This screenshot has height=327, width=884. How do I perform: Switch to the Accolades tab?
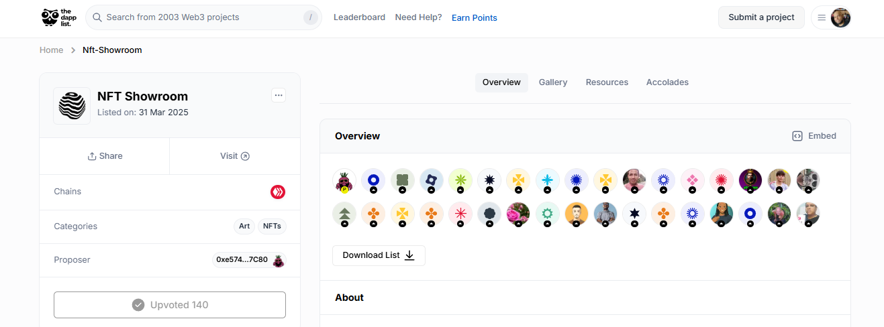point(667,82)
